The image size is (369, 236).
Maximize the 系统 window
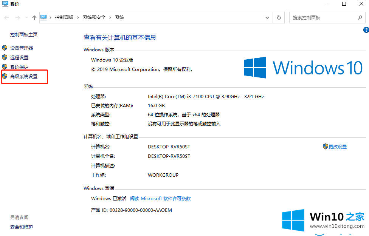pyautogui.click(x=344, y=4)
